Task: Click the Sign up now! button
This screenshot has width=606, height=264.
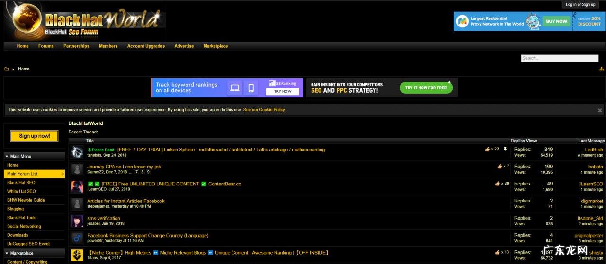Action: tap(34, 136)
